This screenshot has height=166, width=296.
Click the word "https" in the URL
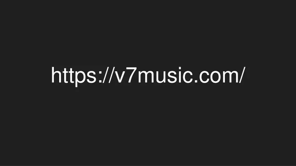click(74, 75)
